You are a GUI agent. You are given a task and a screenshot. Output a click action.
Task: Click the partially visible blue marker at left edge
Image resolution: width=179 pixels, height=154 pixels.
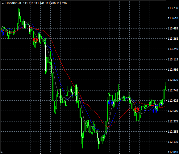(2, 34)
